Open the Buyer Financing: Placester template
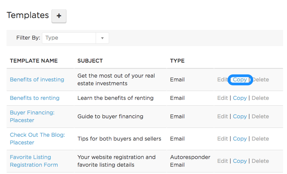This screenshot has height=174, width=287. [x=32, y=116]
